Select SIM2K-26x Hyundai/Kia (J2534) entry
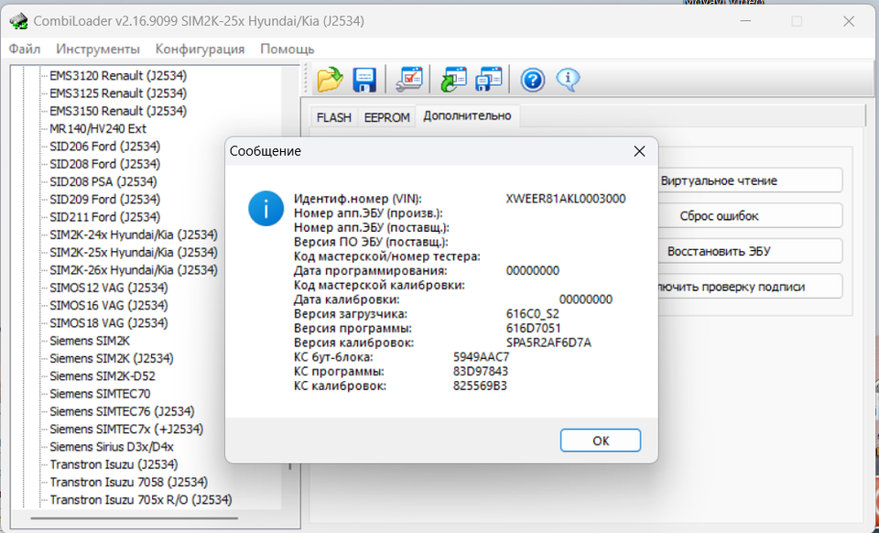Viewport: 879px width, 533px height. click(134, 269)
